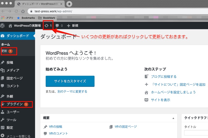The width and height of the screenshot is (208, 138).
Task: Click ホームページを設定しましょう link
Action: pyautogui.click(x=173, y=92)
